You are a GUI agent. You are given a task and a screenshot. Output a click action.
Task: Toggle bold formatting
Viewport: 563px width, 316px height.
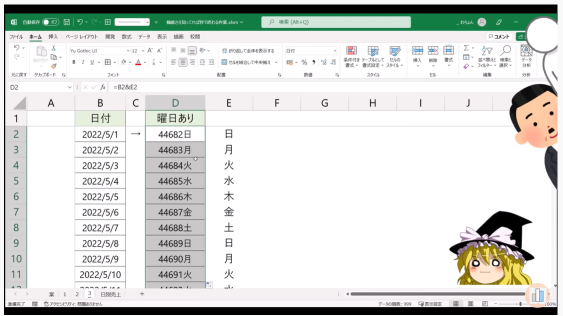click(74, 62)
